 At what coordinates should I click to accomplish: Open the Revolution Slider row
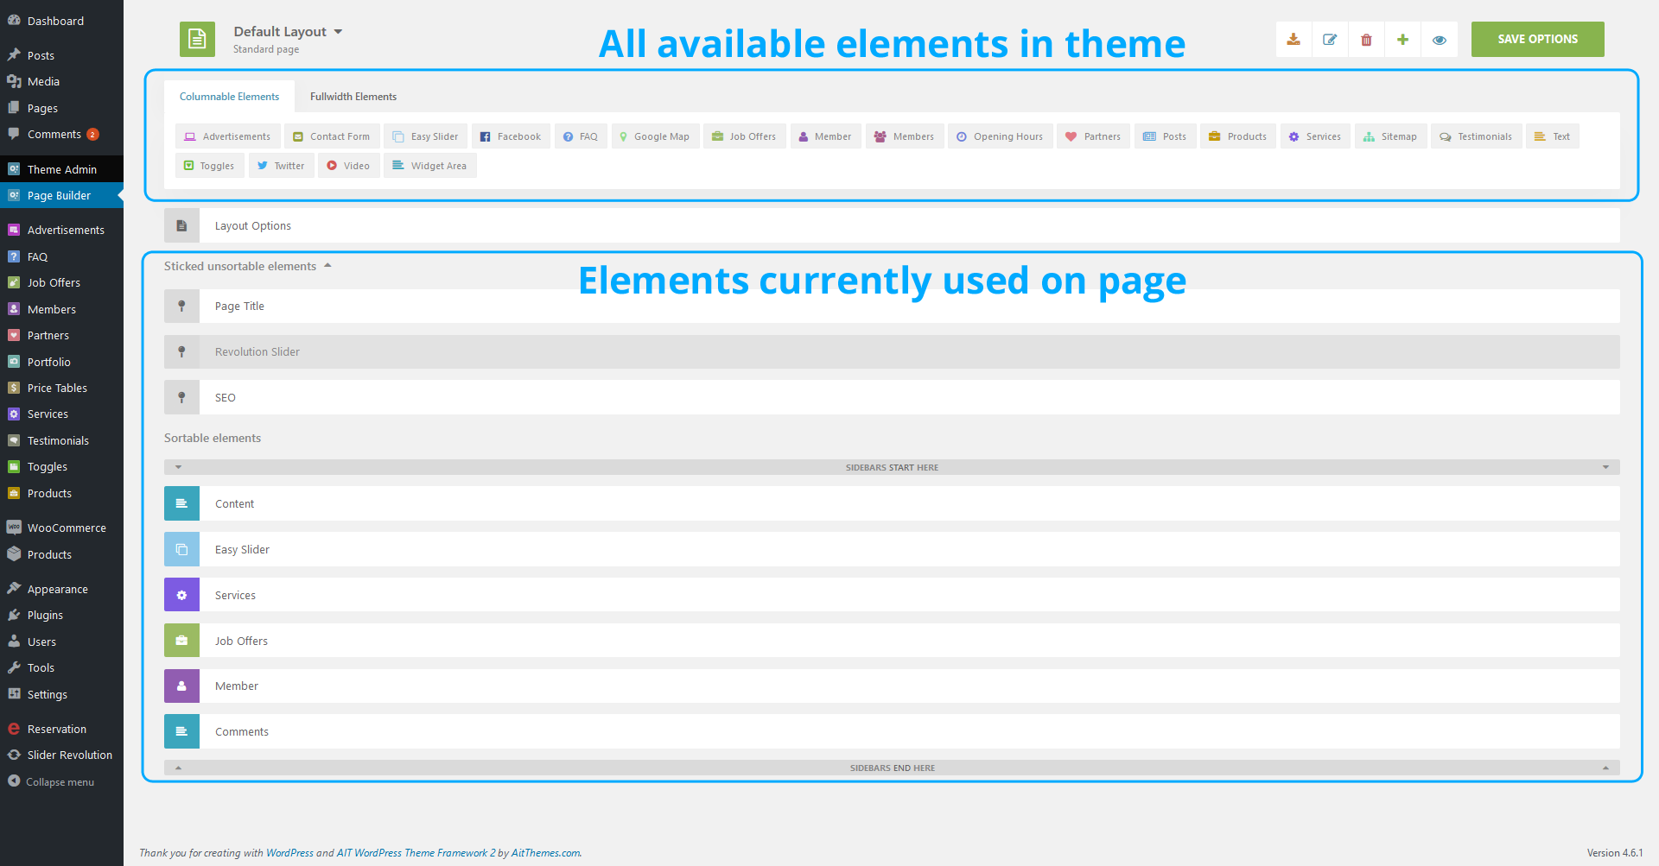892,351
